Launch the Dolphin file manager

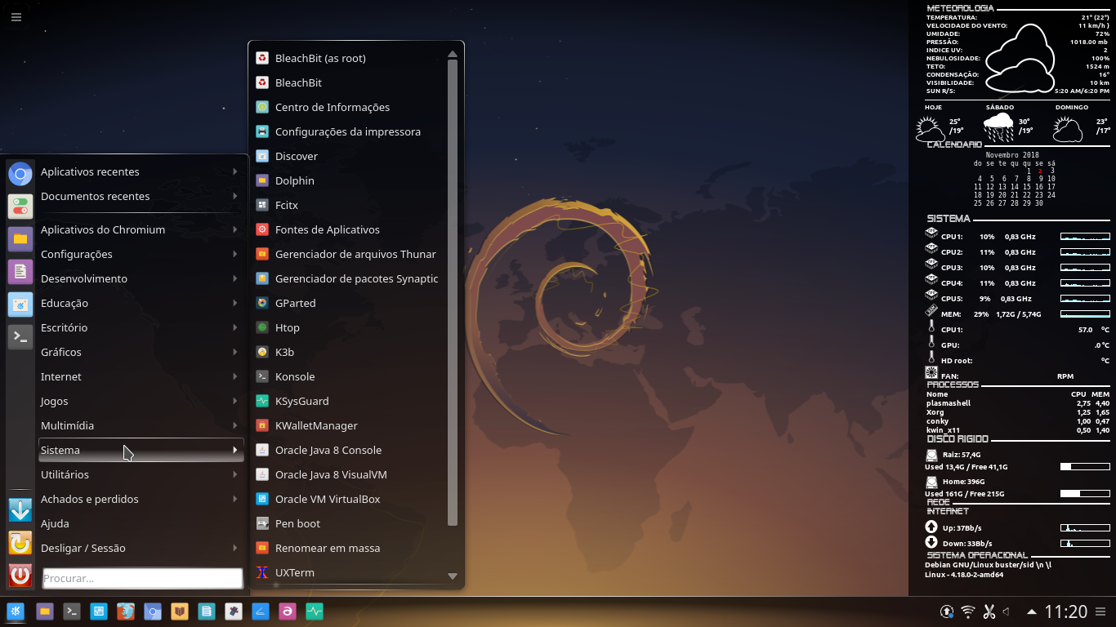294,180
